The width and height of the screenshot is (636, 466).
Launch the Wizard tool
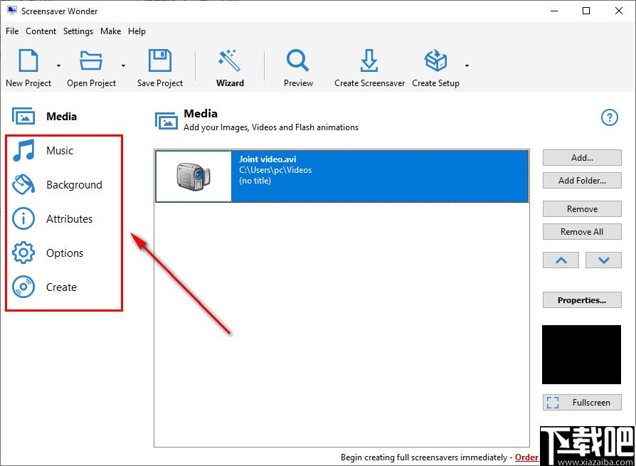230,68
